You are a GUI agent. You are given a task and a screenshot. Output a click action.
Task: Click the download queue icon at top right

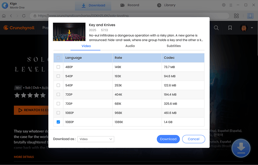tap(250, 16)
